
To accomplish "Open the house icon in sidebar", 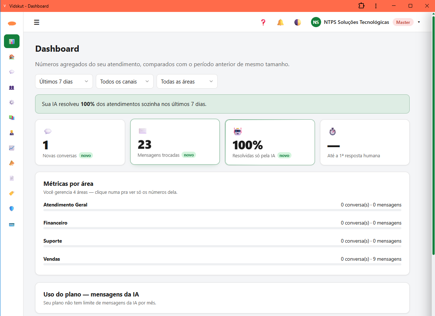I will [12, 57].
